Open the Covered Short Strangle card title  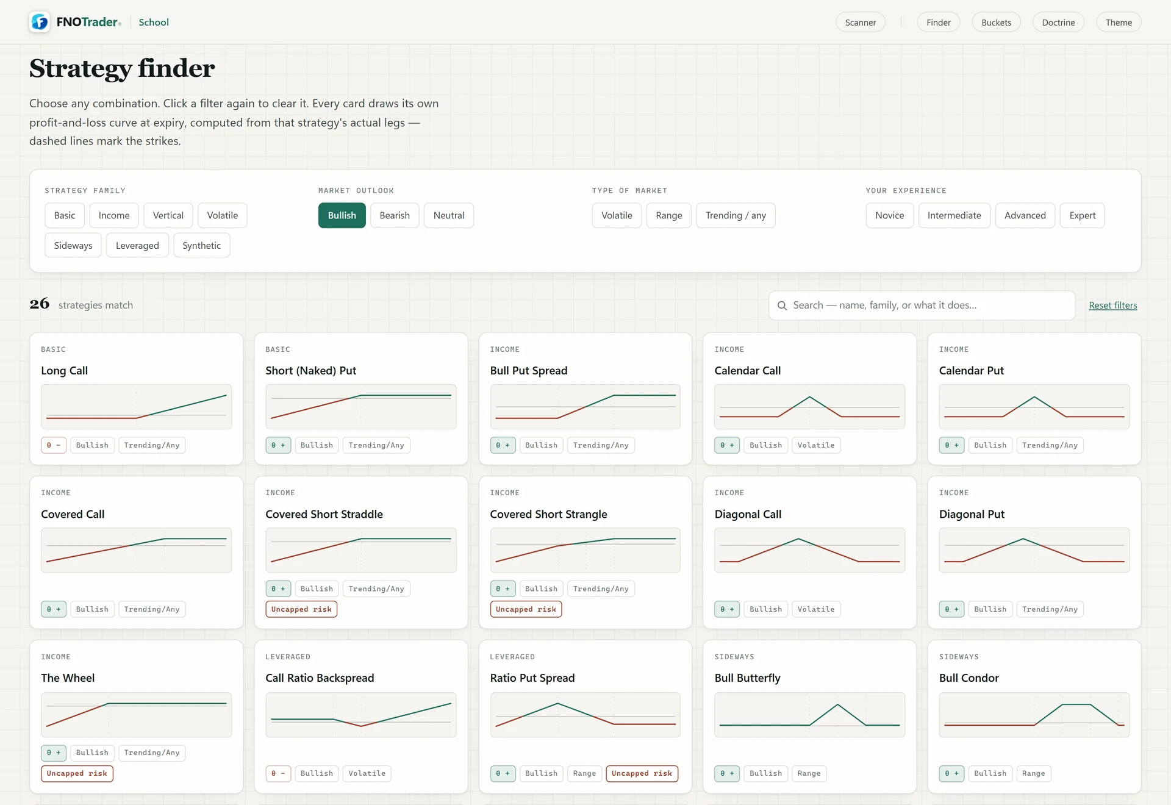[549, 514]
